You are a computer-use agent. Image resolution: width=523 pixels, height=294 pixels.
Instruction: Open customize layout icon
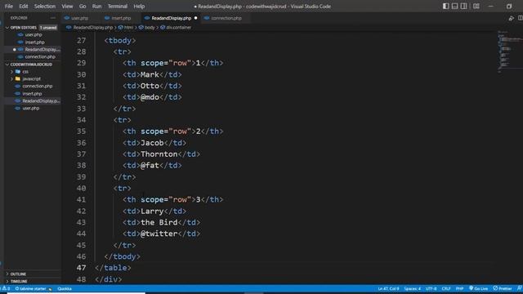pyautogui.click(x=476, y=6)
